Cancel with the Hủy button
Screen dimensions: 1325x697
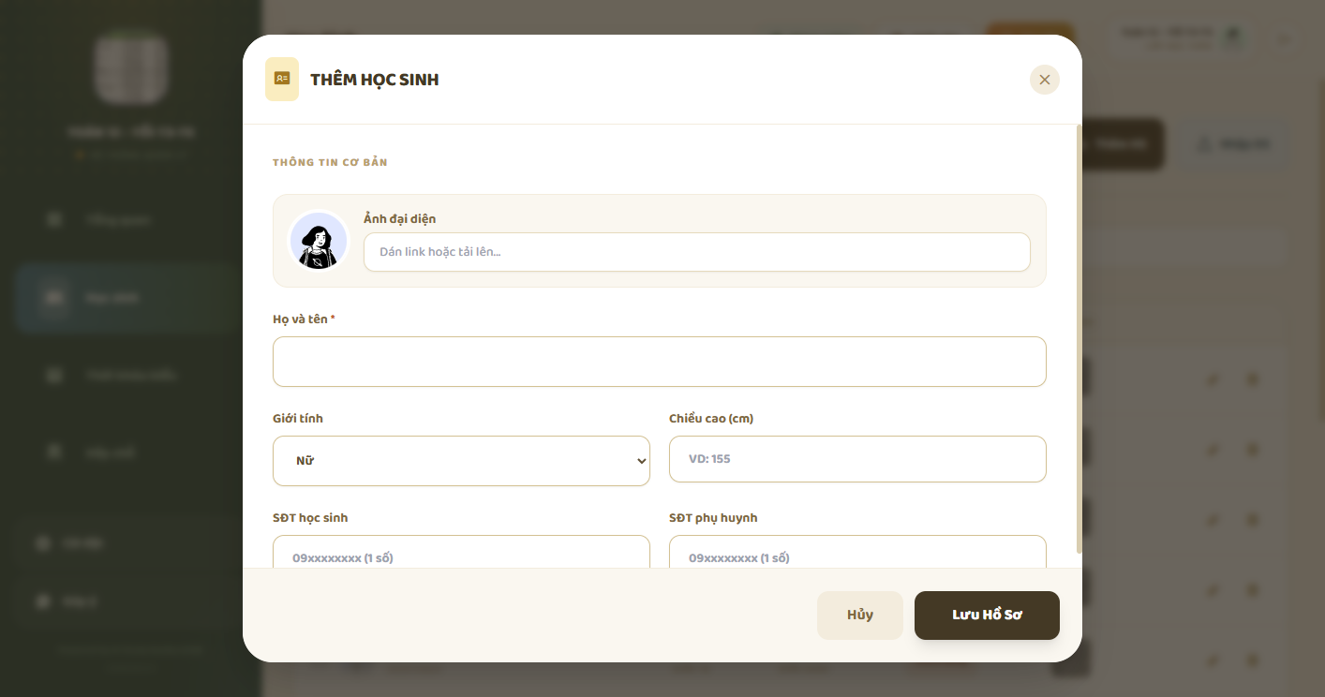pyautogui.click(x=860, y=615)
